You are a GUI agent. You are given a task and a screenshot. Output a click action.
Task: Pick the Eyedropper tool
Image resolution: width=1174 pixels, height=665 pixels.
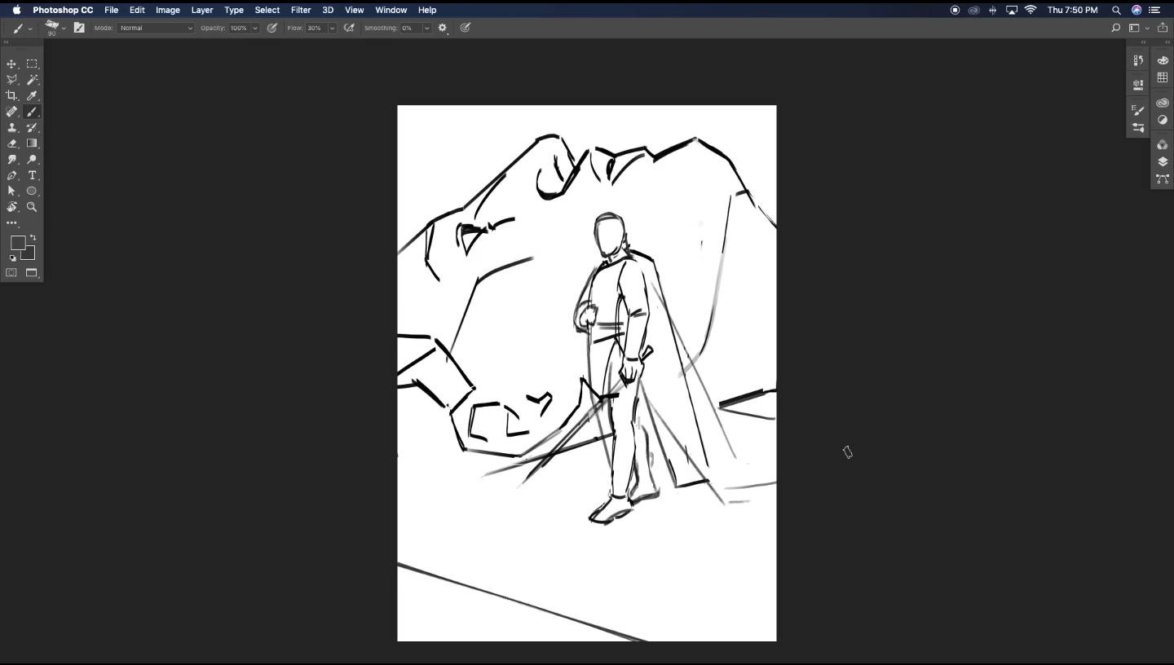click(x=32, y=95)
